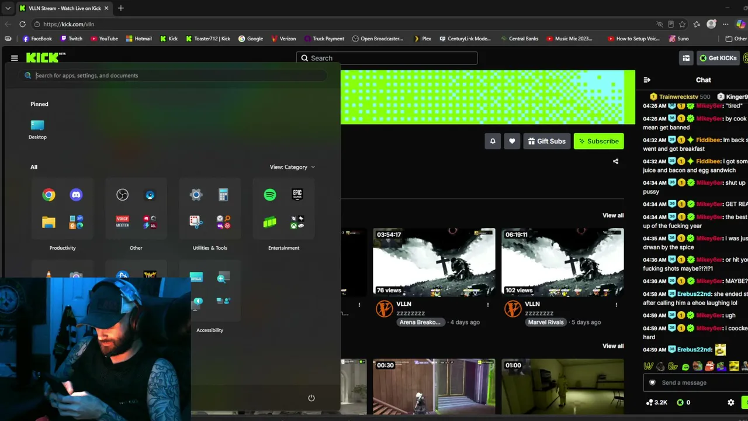Click the browser address bar URL
748x421 pixels.
pos(68,24)
